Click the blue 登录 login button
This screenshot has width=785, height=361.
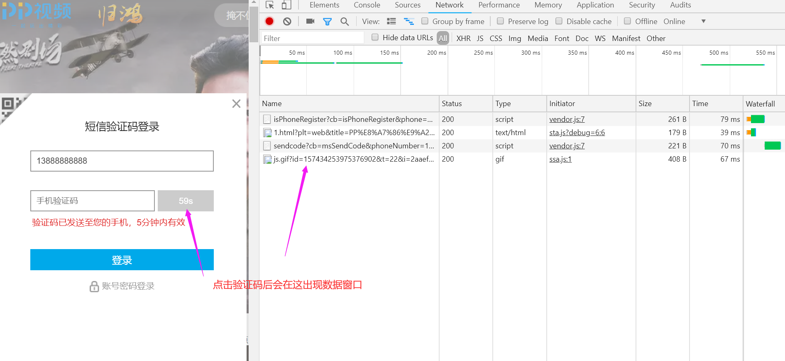[x=122, y=260]
